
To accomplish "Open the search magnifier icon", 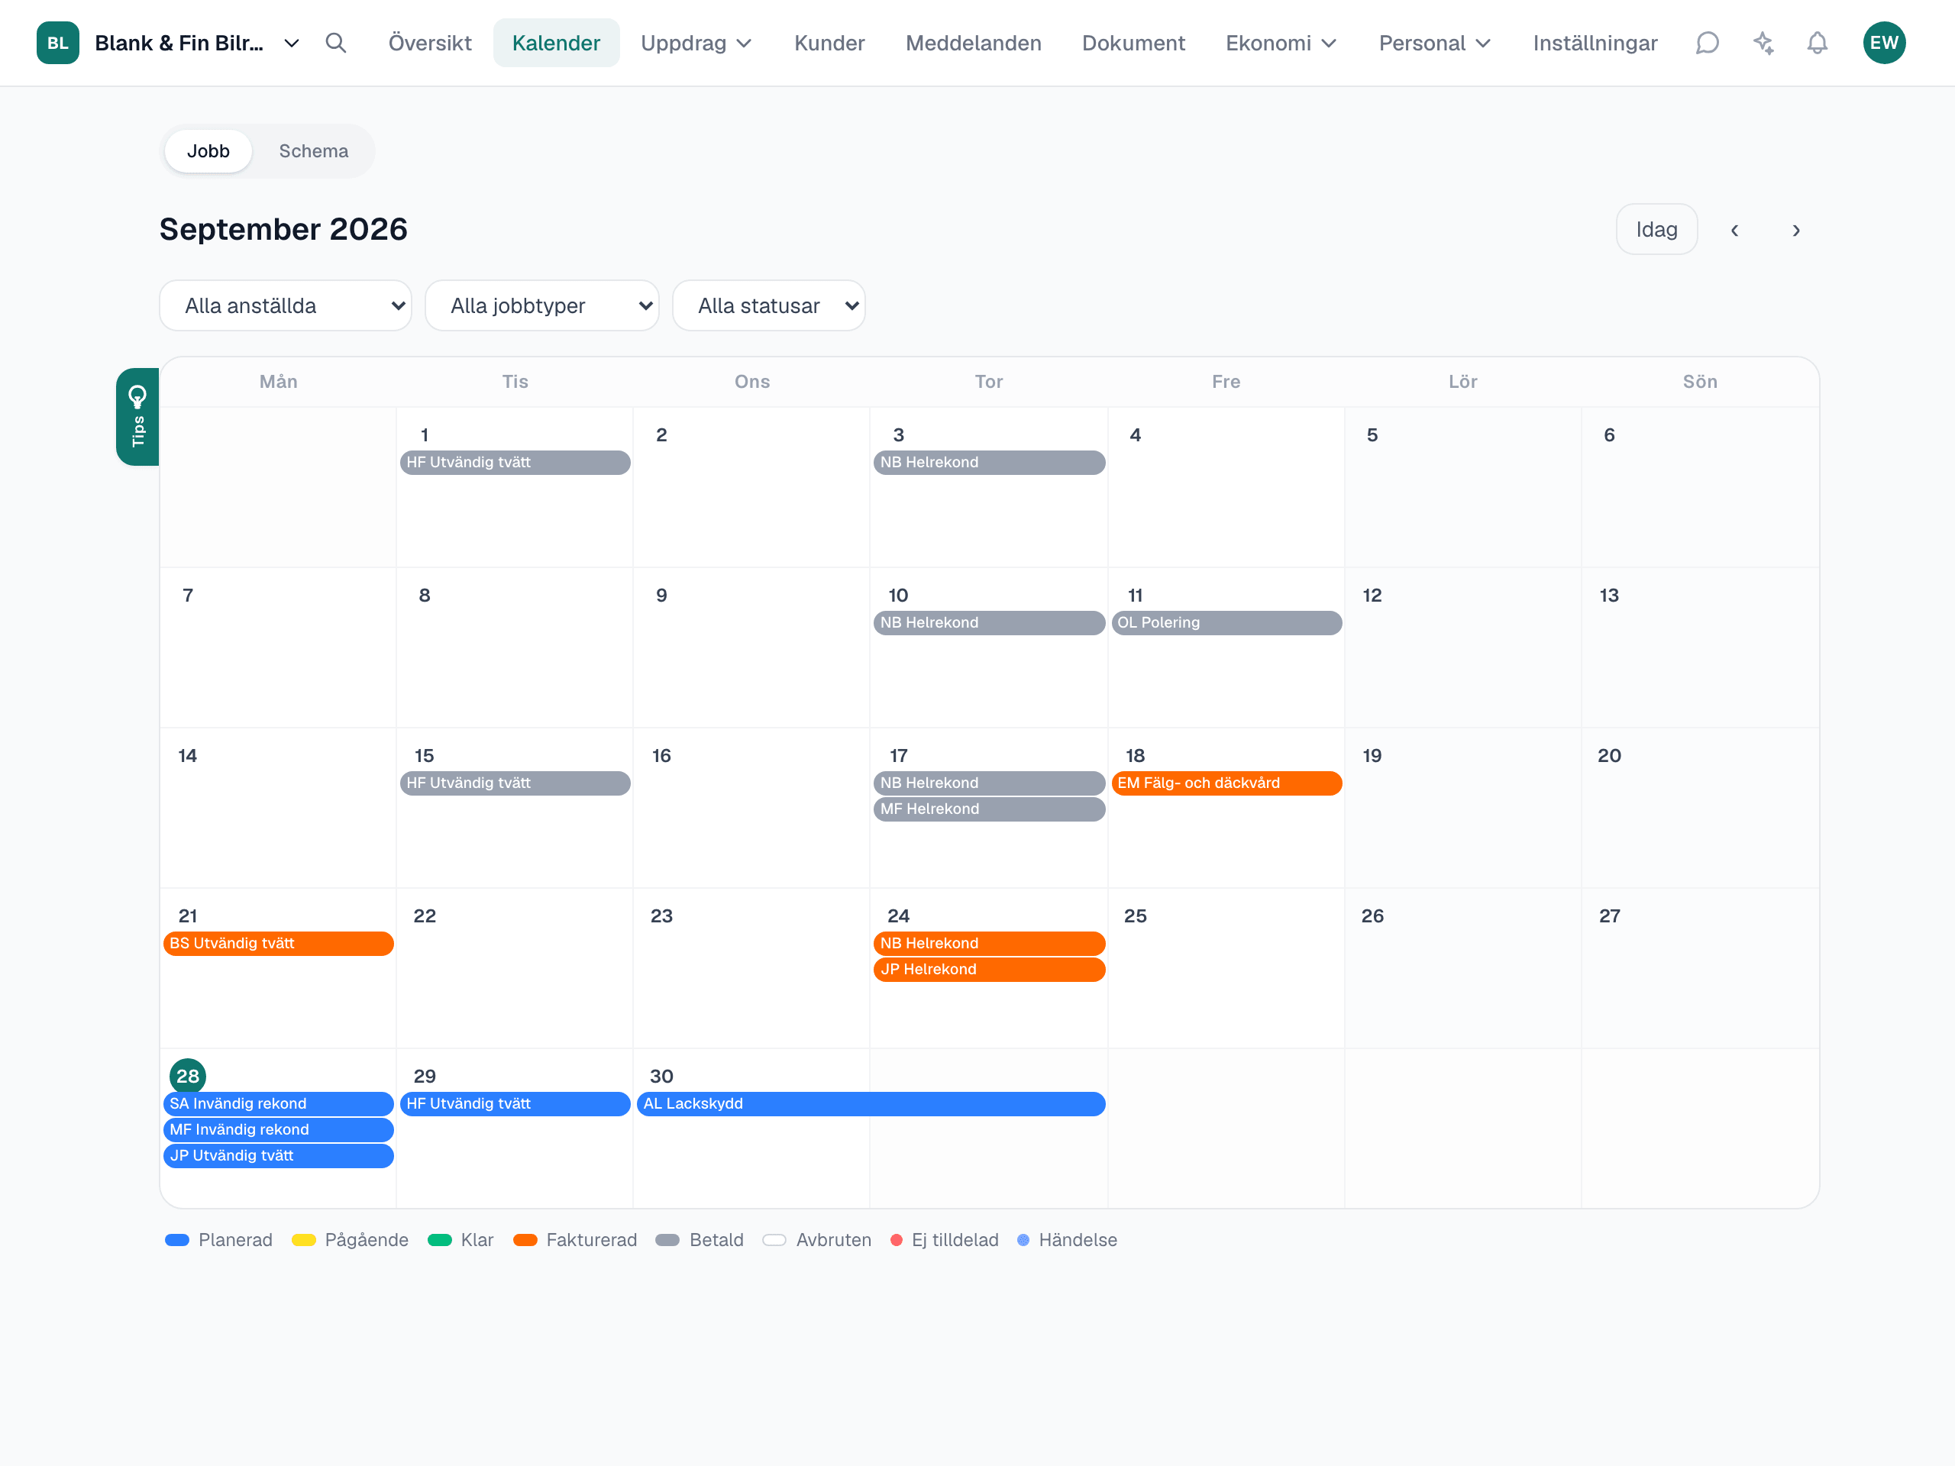I will 335,43.
